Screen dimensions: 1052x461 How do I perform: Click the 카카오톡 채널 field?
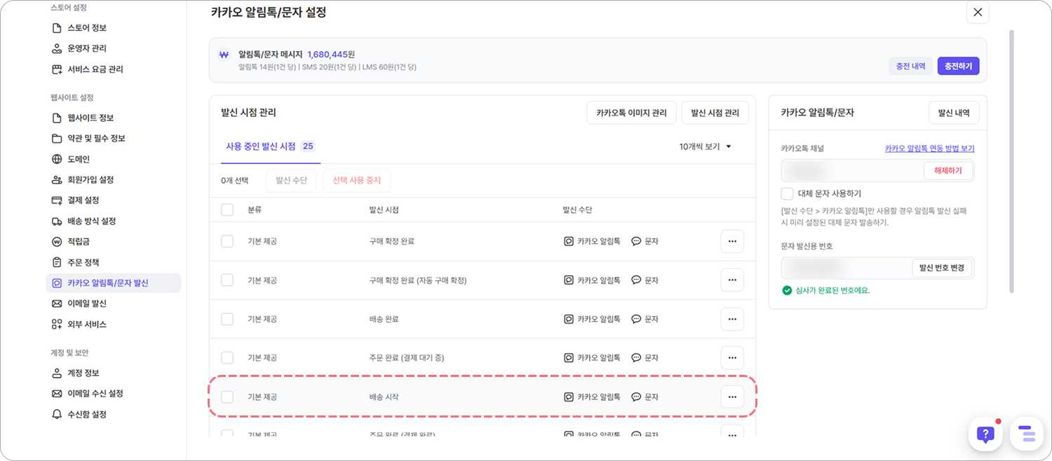(x=877, y=171)
